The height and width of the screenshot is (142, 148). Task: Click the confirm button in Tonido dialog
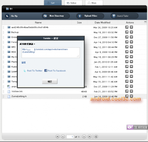click(x=50, y=82)
